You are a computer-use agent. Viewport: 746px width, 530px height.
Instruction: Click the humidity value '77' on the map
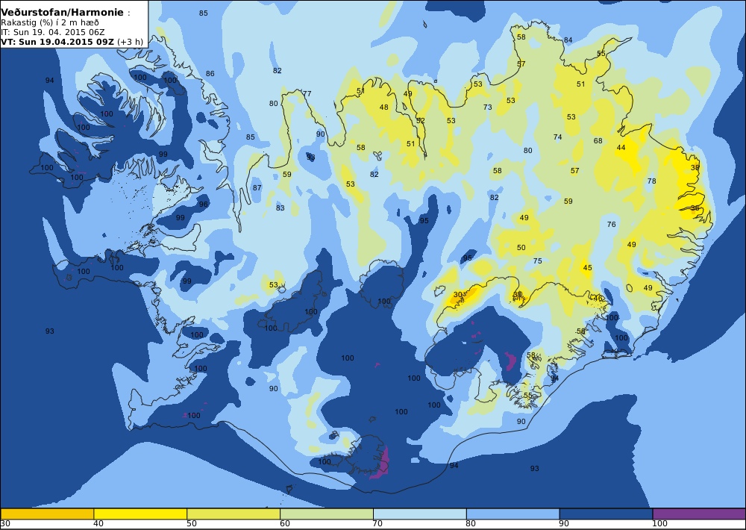307,94
